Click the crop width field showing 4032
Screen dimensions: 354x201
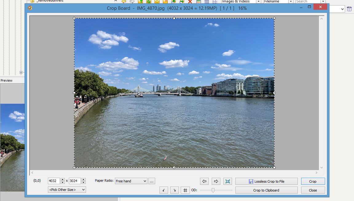54,181
